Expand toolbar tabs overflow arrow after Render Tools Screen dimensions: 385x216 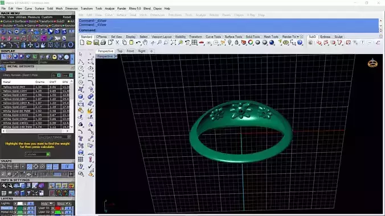298,36
